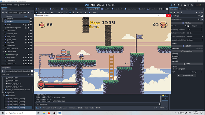Toggle visibility of the Enemies node
This screenshot has height=115, width=205.
[31, 19]
